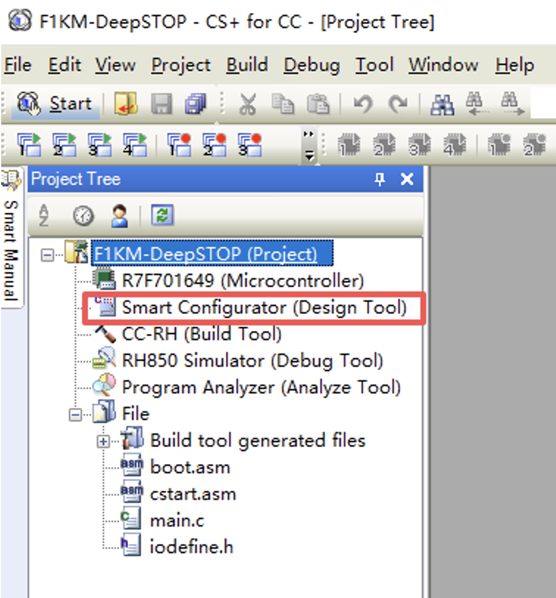The width and height of the screenshot is (556, 598).
Task: Collapse the File folder node
Action: 75,414
